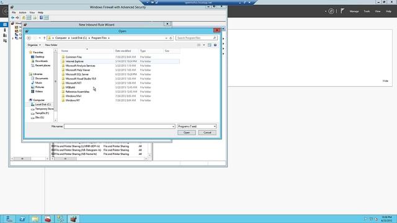Select the MSBuild folder
Image resolution: width=397 pixels, height=223 pixels.
pos(70,87)
